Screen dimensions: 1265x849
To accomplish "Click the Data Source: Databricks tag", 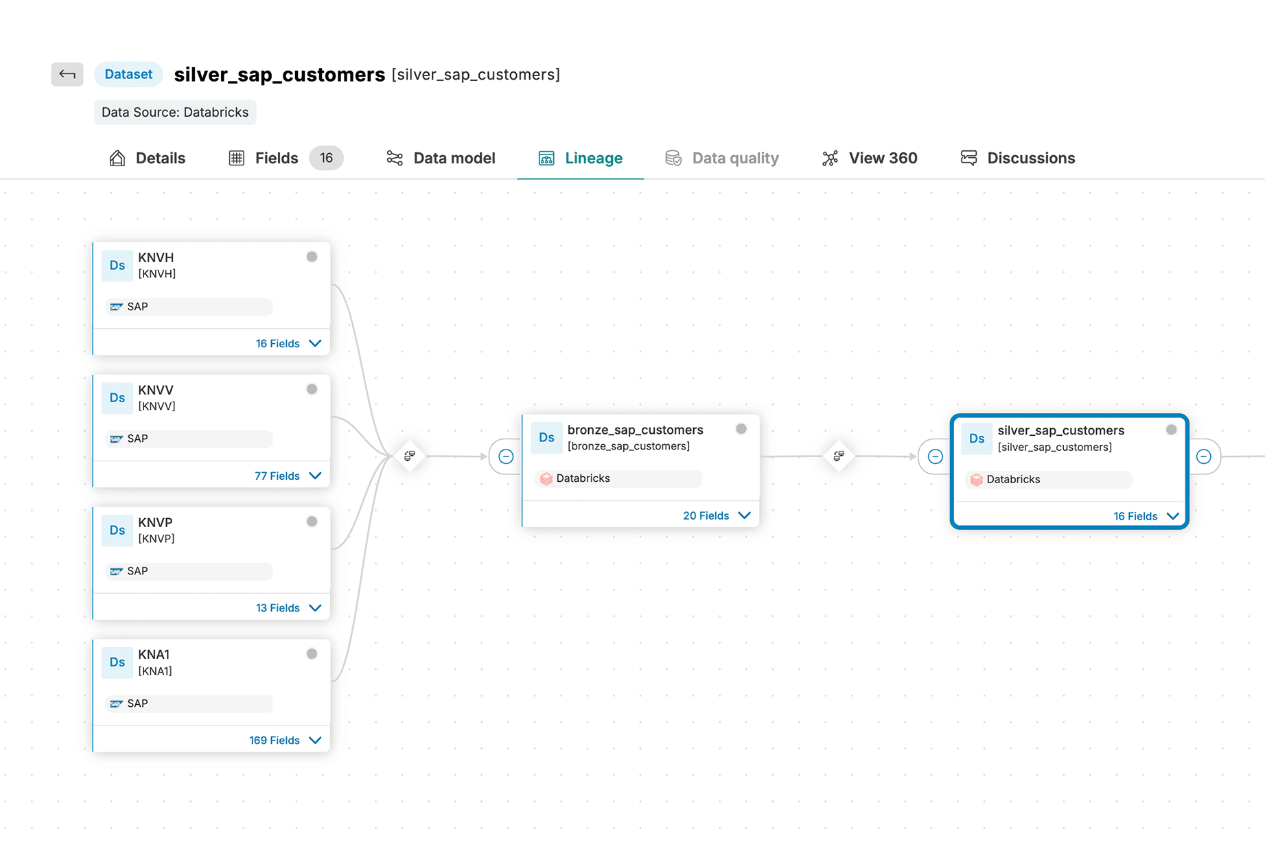I will 175,112.
